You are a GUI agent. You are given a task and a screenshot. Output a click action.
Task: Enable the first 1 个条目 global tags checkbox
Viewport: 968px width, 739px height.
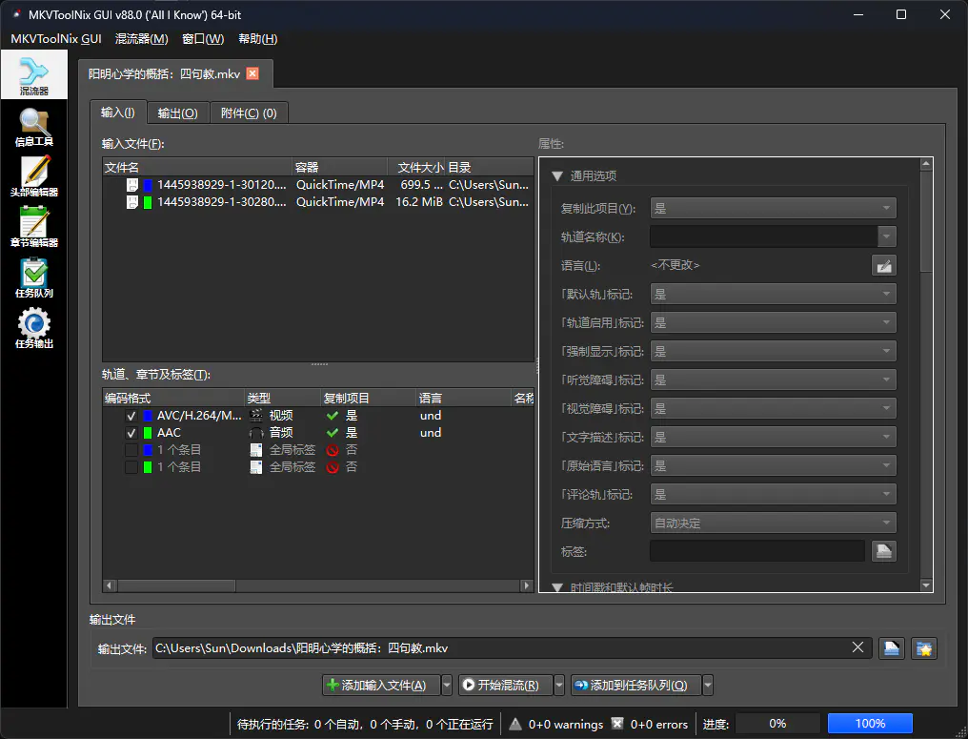pyautogui.click(x=131, y=450)
